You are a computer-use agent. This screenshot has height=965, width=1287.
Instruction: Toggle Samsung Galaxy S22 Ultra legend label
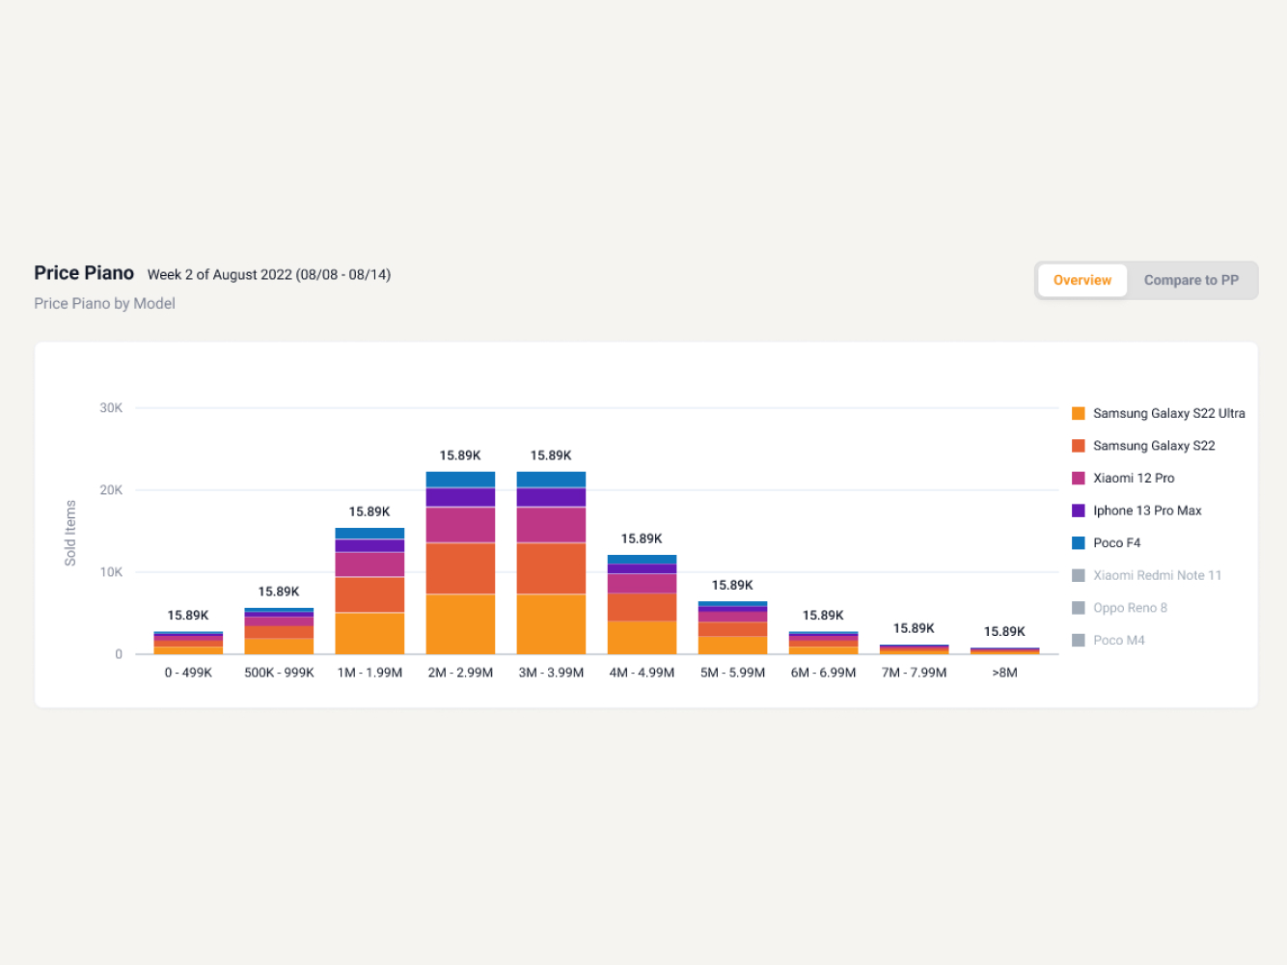(1168, 414)
